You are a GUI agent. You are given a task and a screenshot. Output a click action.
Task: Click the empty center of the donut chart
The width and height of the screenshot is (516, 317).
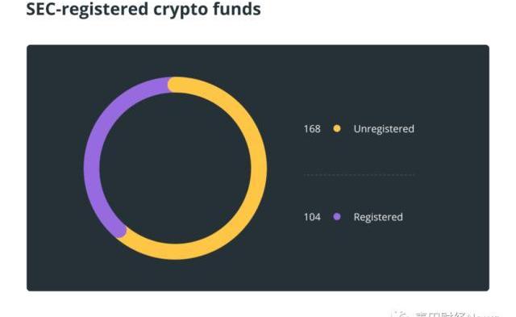coord(175,169)
